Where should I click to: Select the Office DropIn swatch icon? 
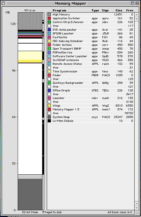[49, 90]
